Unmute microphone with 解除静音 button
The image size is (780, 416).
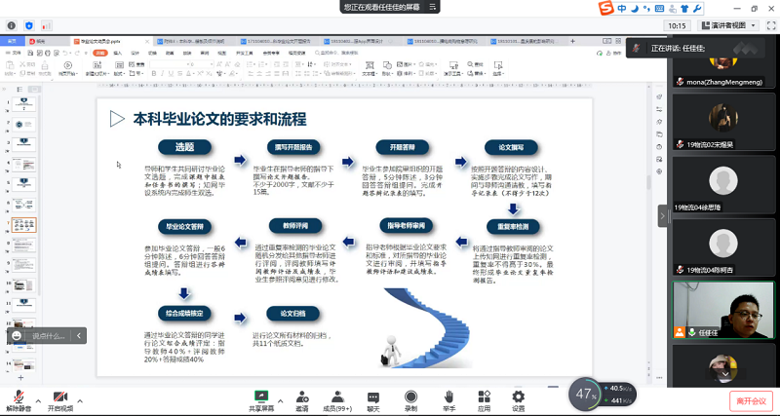pyautogui.click(x=19, y=399)
